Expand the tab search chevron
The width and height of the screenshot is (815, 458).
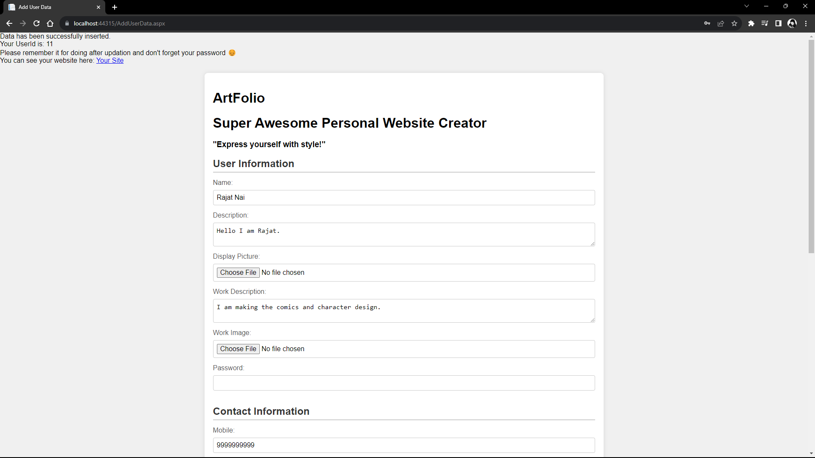(x=747, y=6)
